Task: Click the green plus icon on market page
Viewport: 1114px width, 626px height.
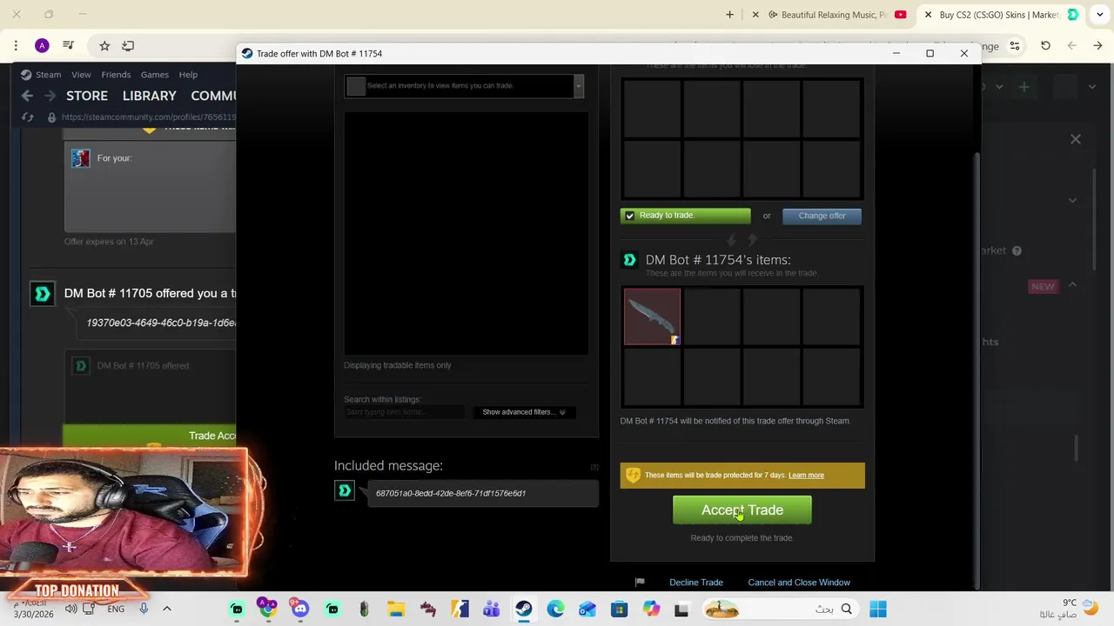Action: pos(1024,87)
